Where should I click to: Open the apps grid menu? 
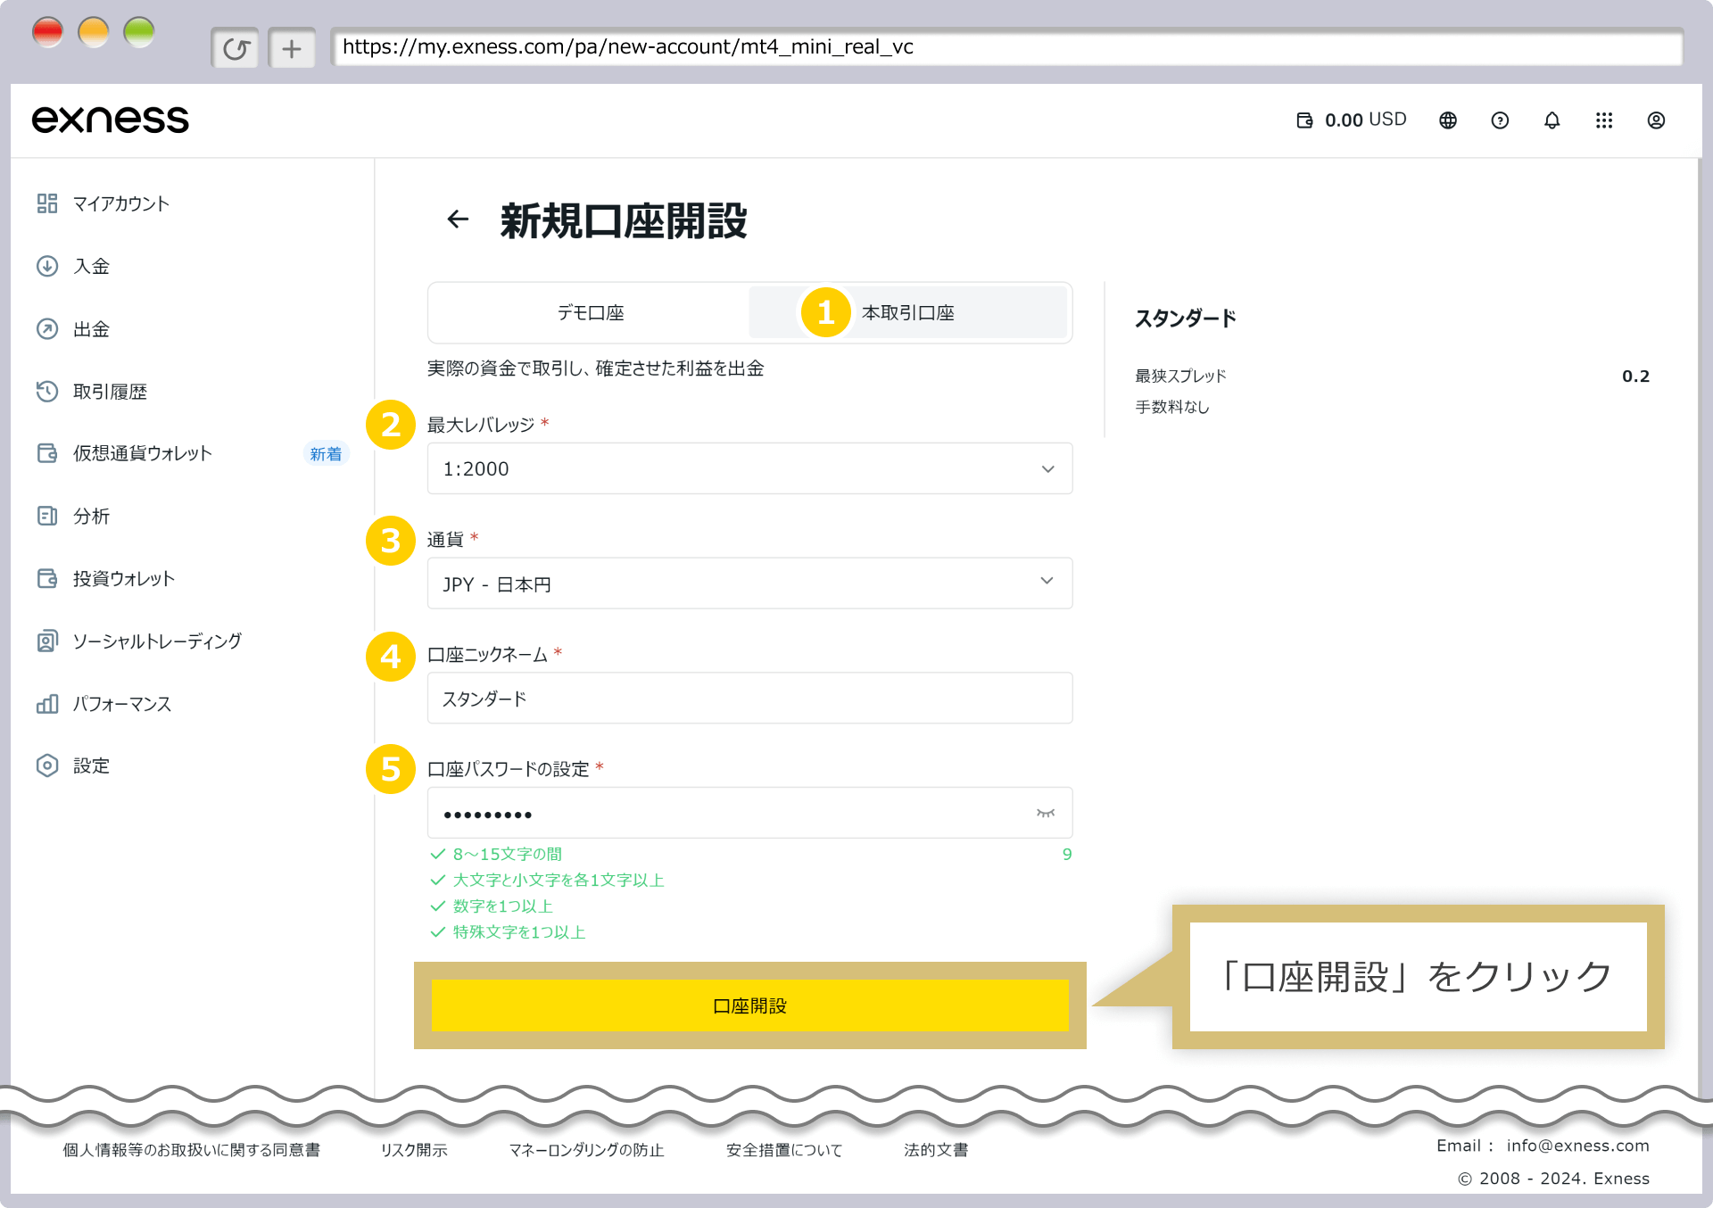[x=1605, y=120]
